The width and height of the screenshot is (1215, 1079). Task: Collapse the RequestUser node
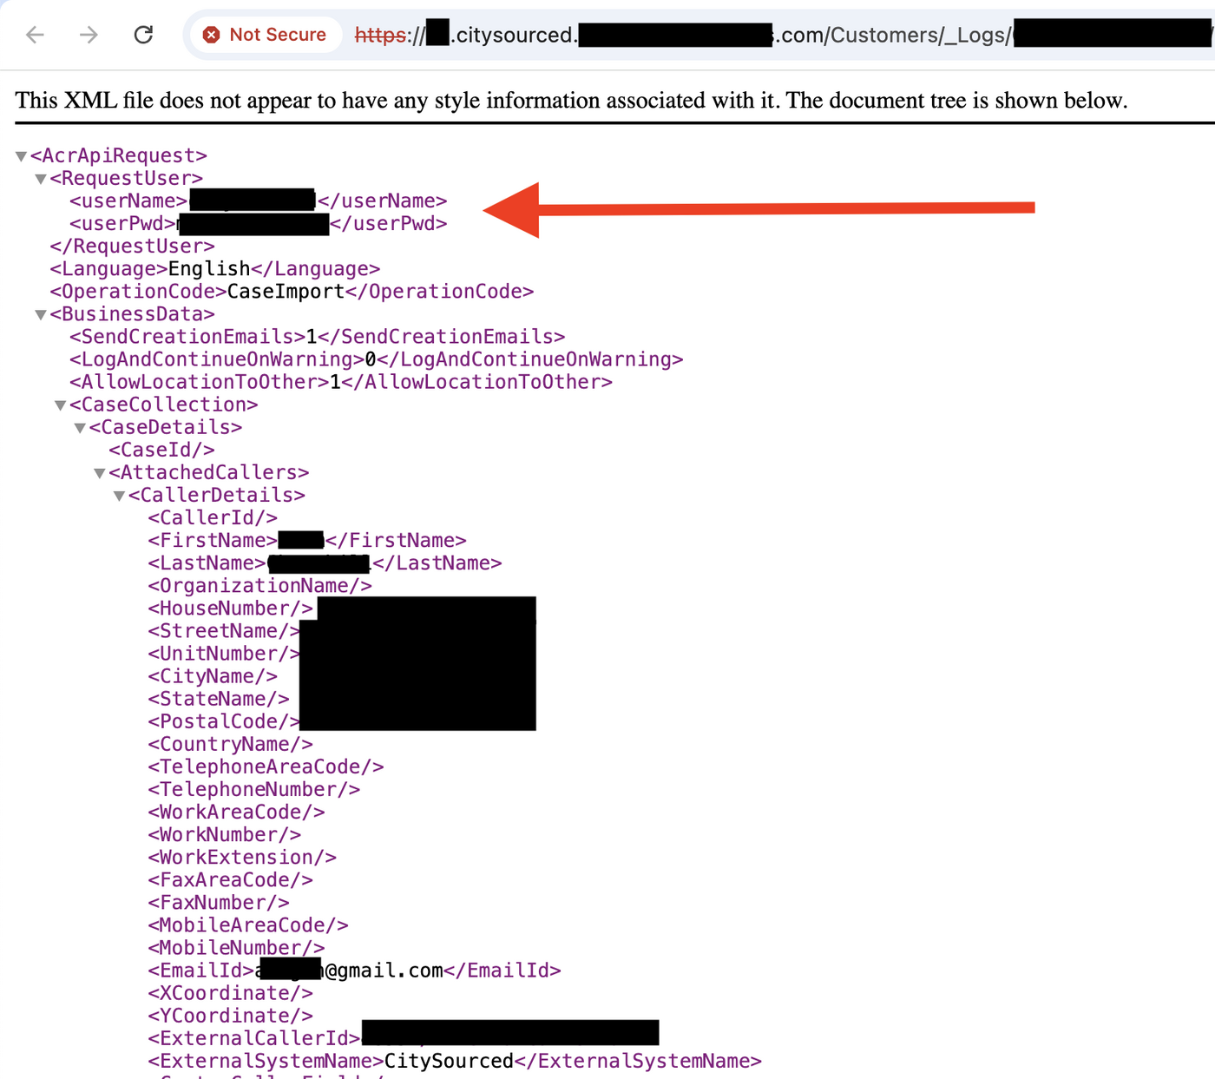tap(41, 179)
